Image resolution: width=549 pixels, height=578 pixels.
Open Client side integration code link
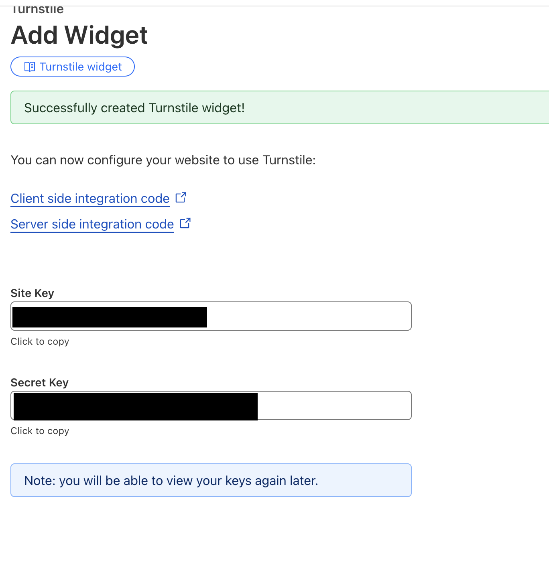[90, 198]
